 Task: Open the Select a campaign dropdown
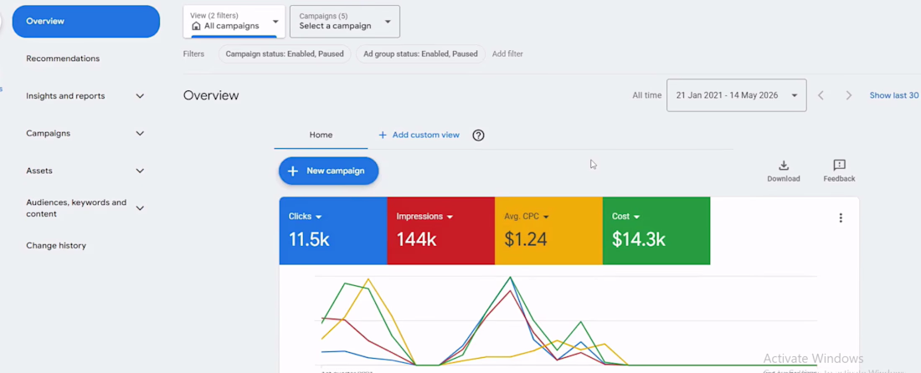pos(345,22)
